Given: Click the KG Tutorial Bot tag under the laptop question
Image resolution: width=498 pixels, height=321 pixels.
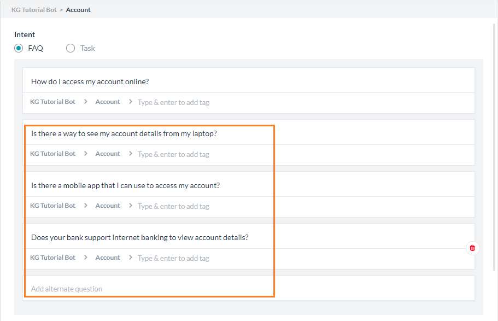Looking at the screenshot, I should [52, 154].
